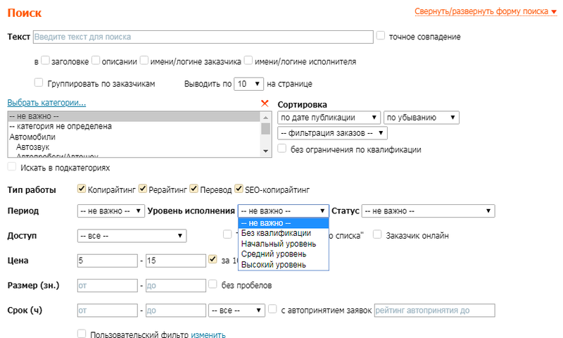Viewport: 563px width, 338px height.
Task: Enable the exact match checkbox
Action: [381, 35]
